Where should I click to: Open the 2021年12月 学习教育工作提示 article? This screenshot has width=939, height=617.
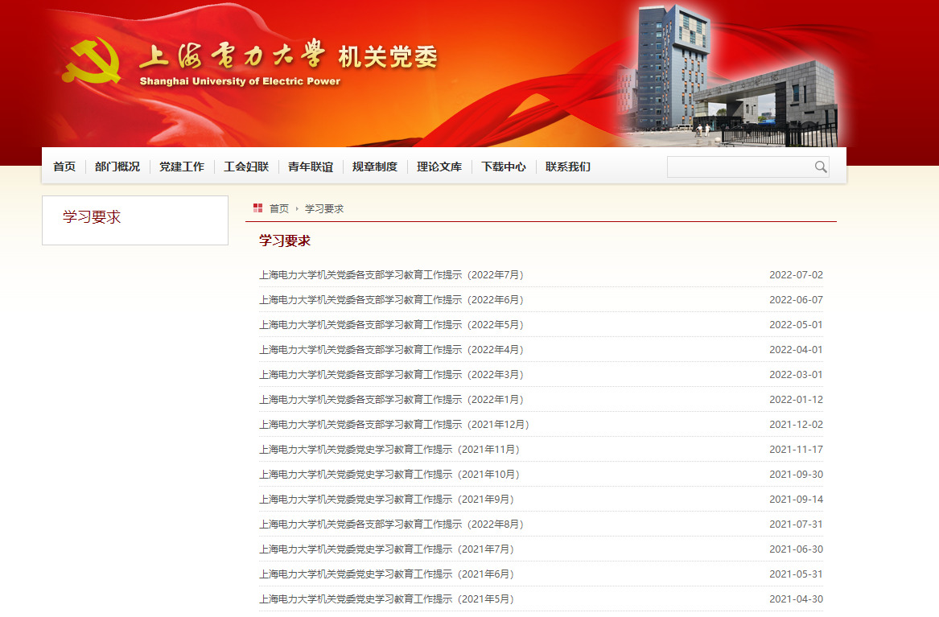pos(394,424)
